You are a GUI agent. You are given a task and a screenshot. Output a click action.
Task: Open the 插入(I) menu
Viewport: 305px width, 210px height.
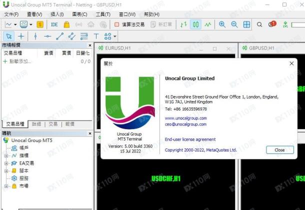coord(57,14)
